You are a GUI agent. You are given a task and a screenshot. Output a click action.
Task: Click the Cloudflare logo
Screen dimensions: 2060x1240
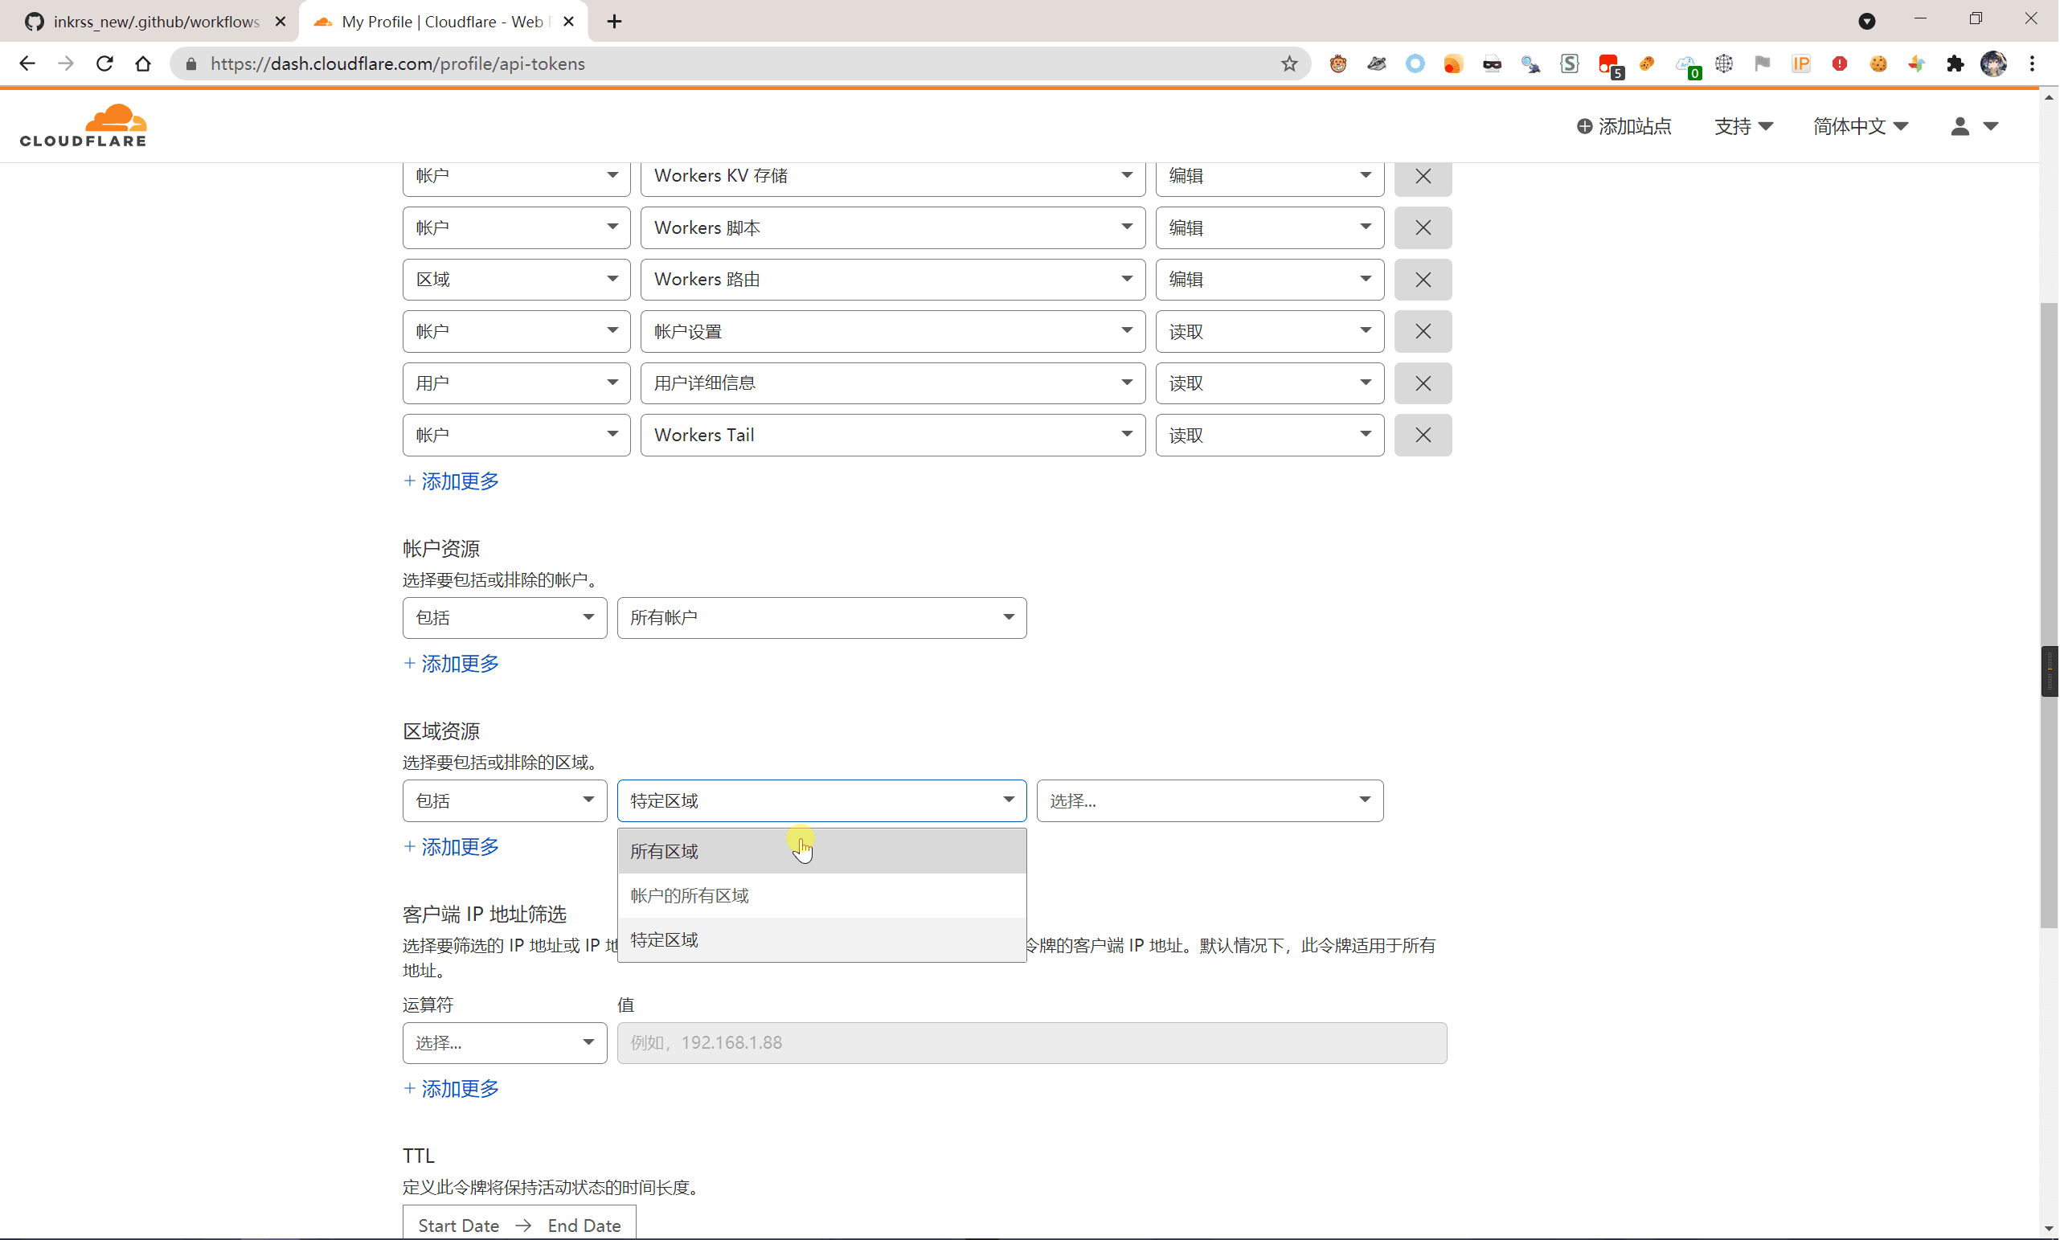click(84, 125)
